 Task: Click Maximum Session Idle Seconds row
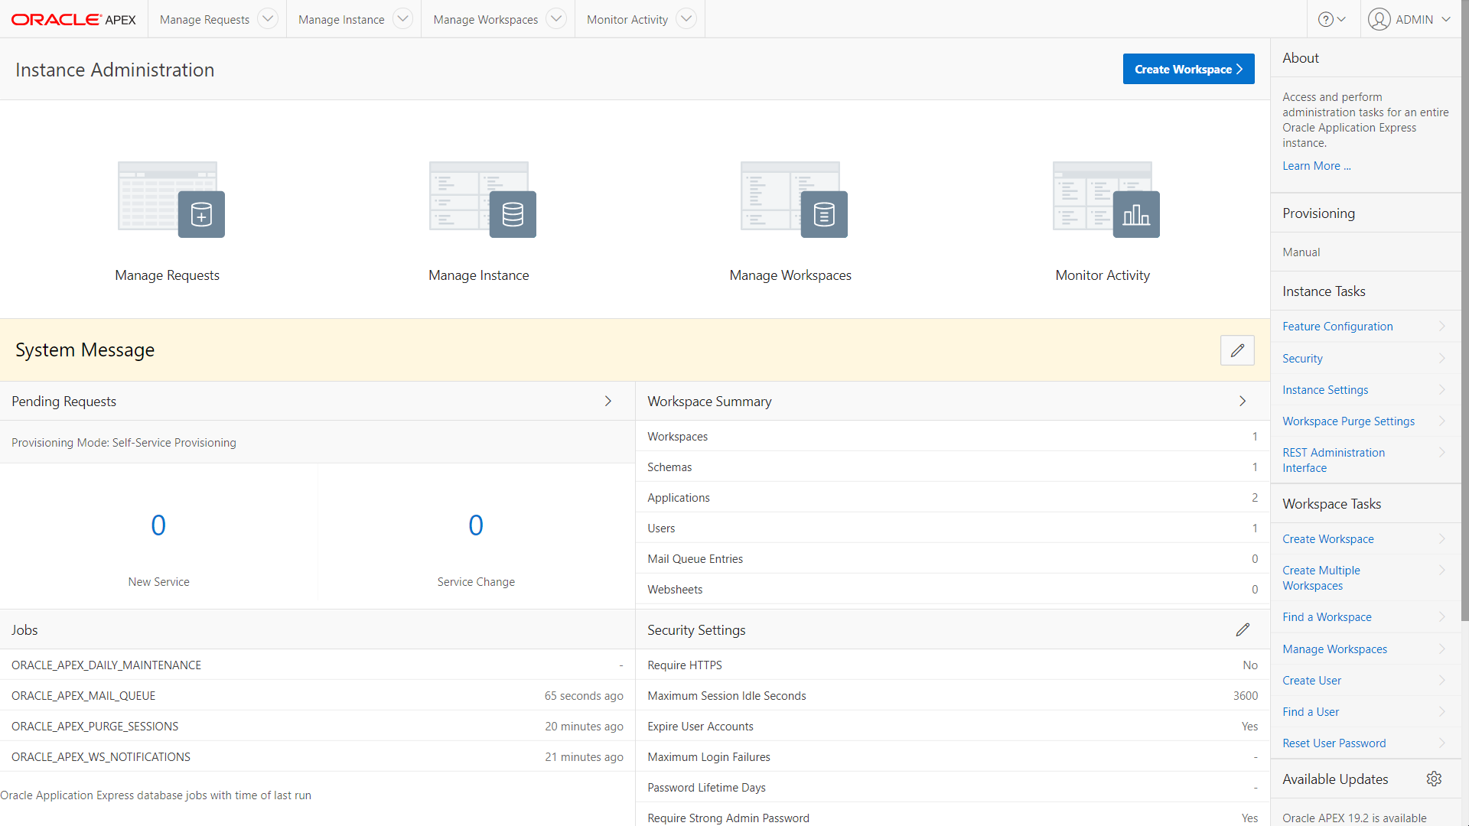[x=953, y=695]
